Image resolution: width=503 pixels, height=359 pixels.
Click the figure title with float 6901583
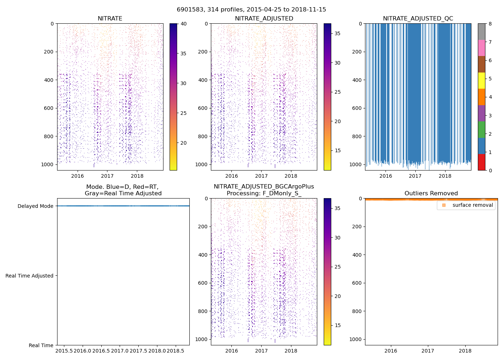point(251,10)
